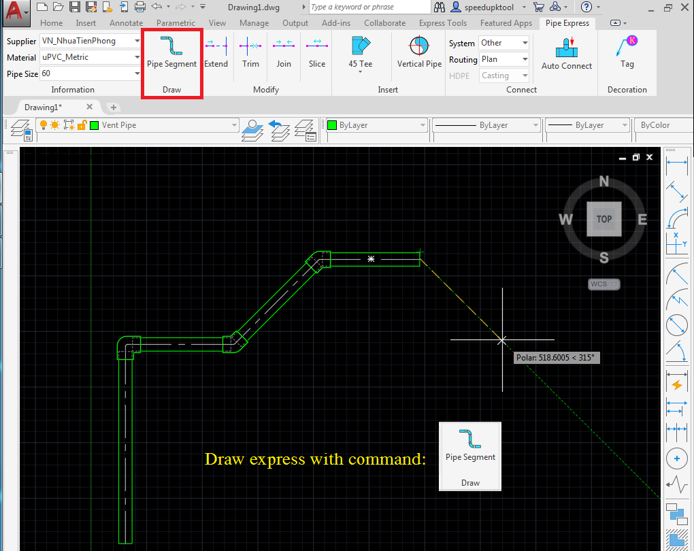Switch to the Express Tools tab
Image resolution: width=694 pixels, height=551 pixels.
442,23
